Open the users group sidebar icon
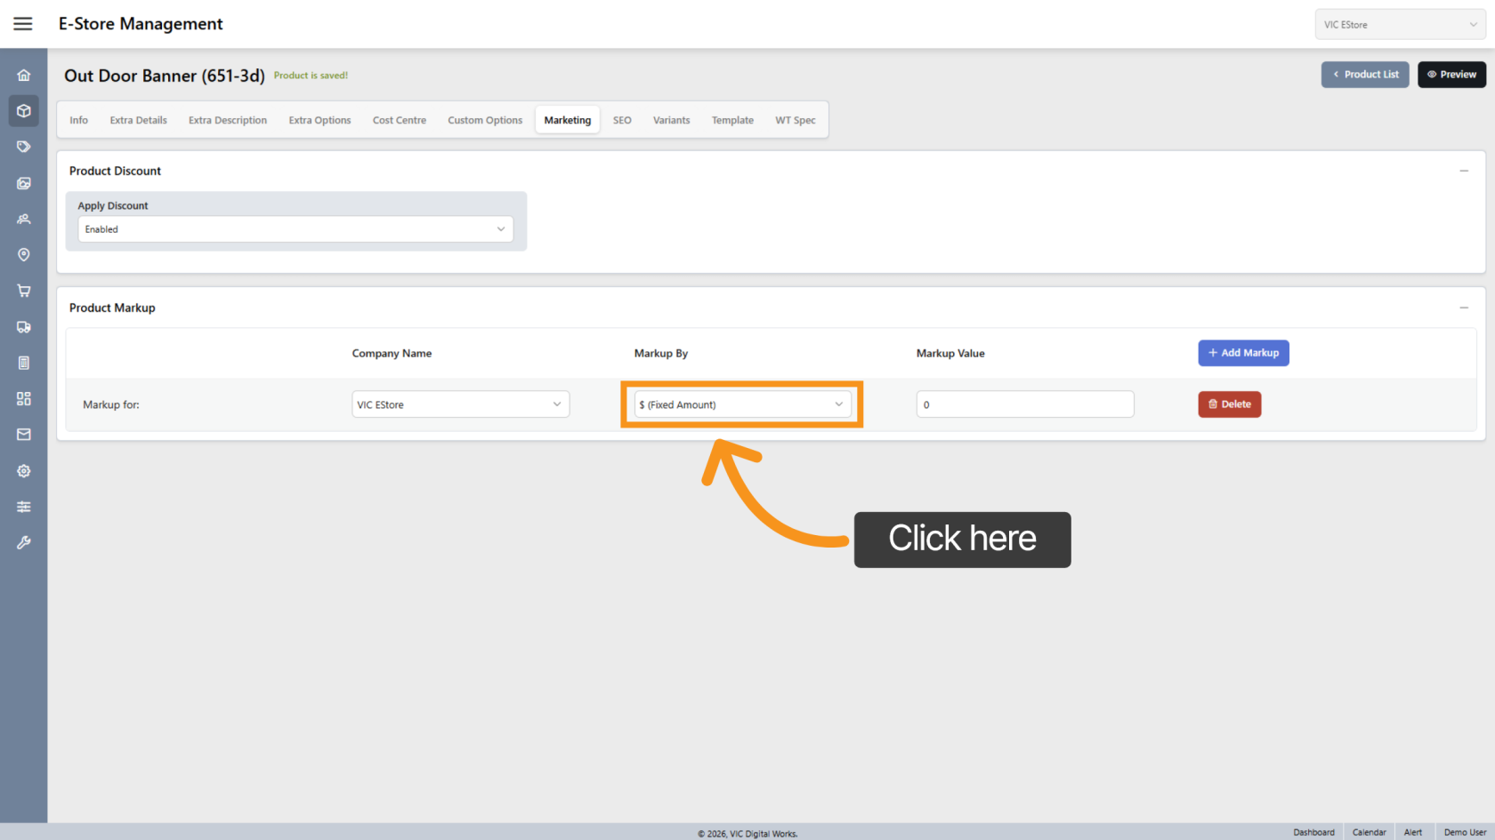The image size is (1495, 840). click(24, 219)
